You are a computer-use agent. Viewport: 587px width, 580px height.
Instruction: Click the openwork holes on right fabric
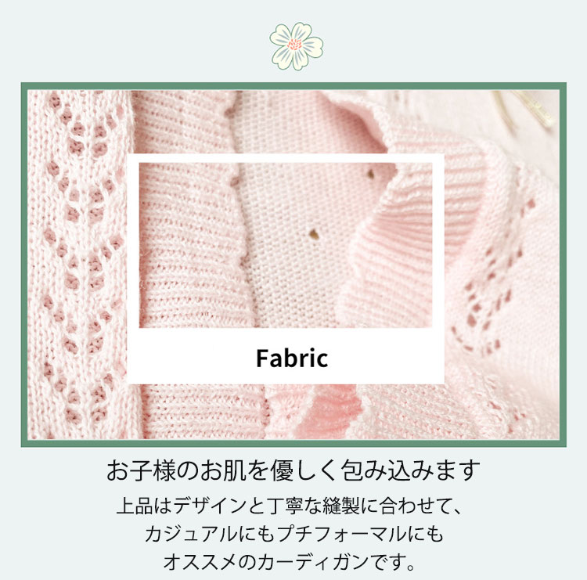[x=487, y=296]
